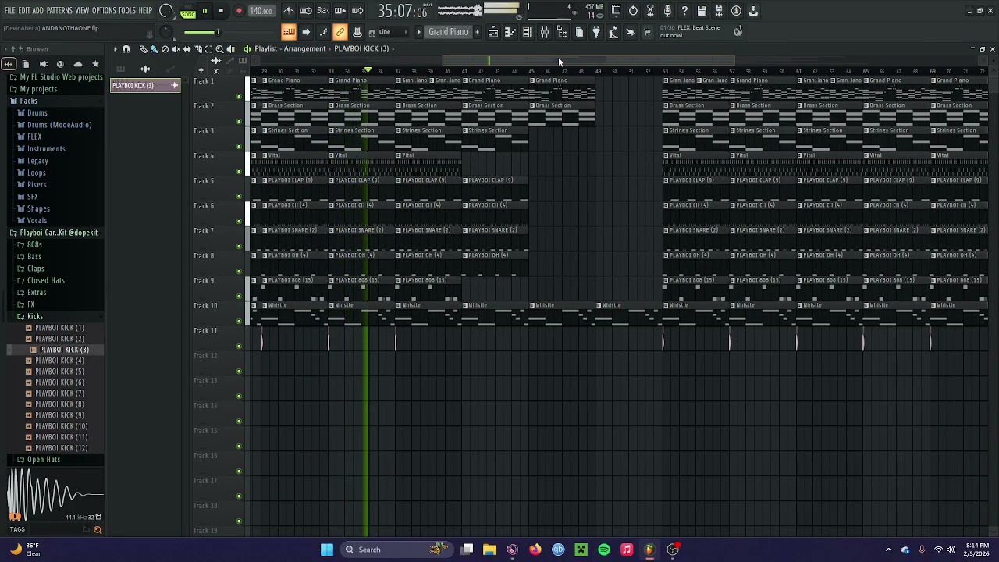
Task: Open the Tempo tapper icon
Action: click(613, 32)
